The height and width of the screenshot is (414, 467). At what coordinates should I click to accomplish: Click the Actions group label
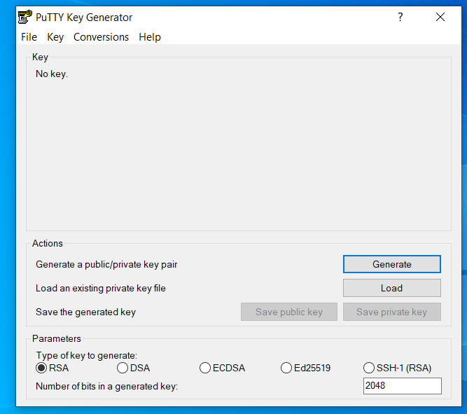coord(48,243)
